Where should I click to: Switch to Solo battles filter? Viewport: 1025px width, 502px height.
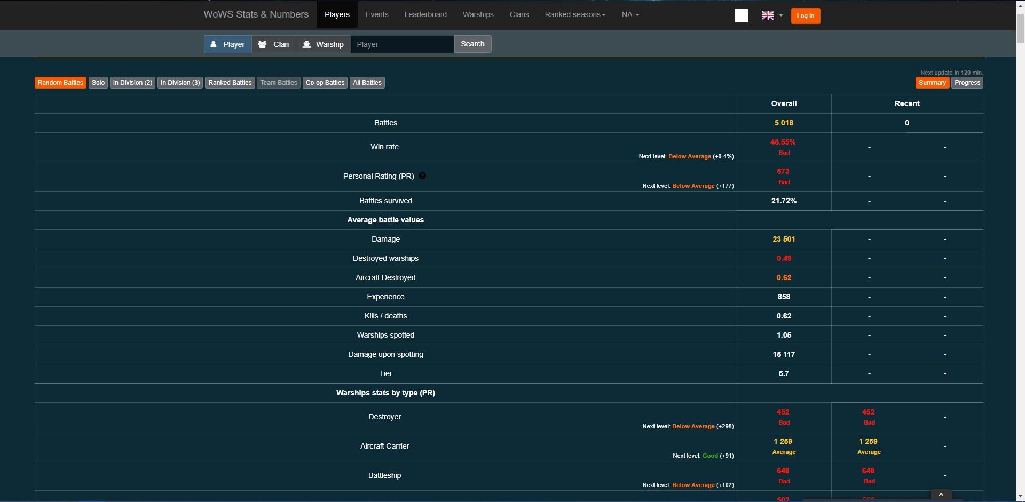click(x=98, y=83)
